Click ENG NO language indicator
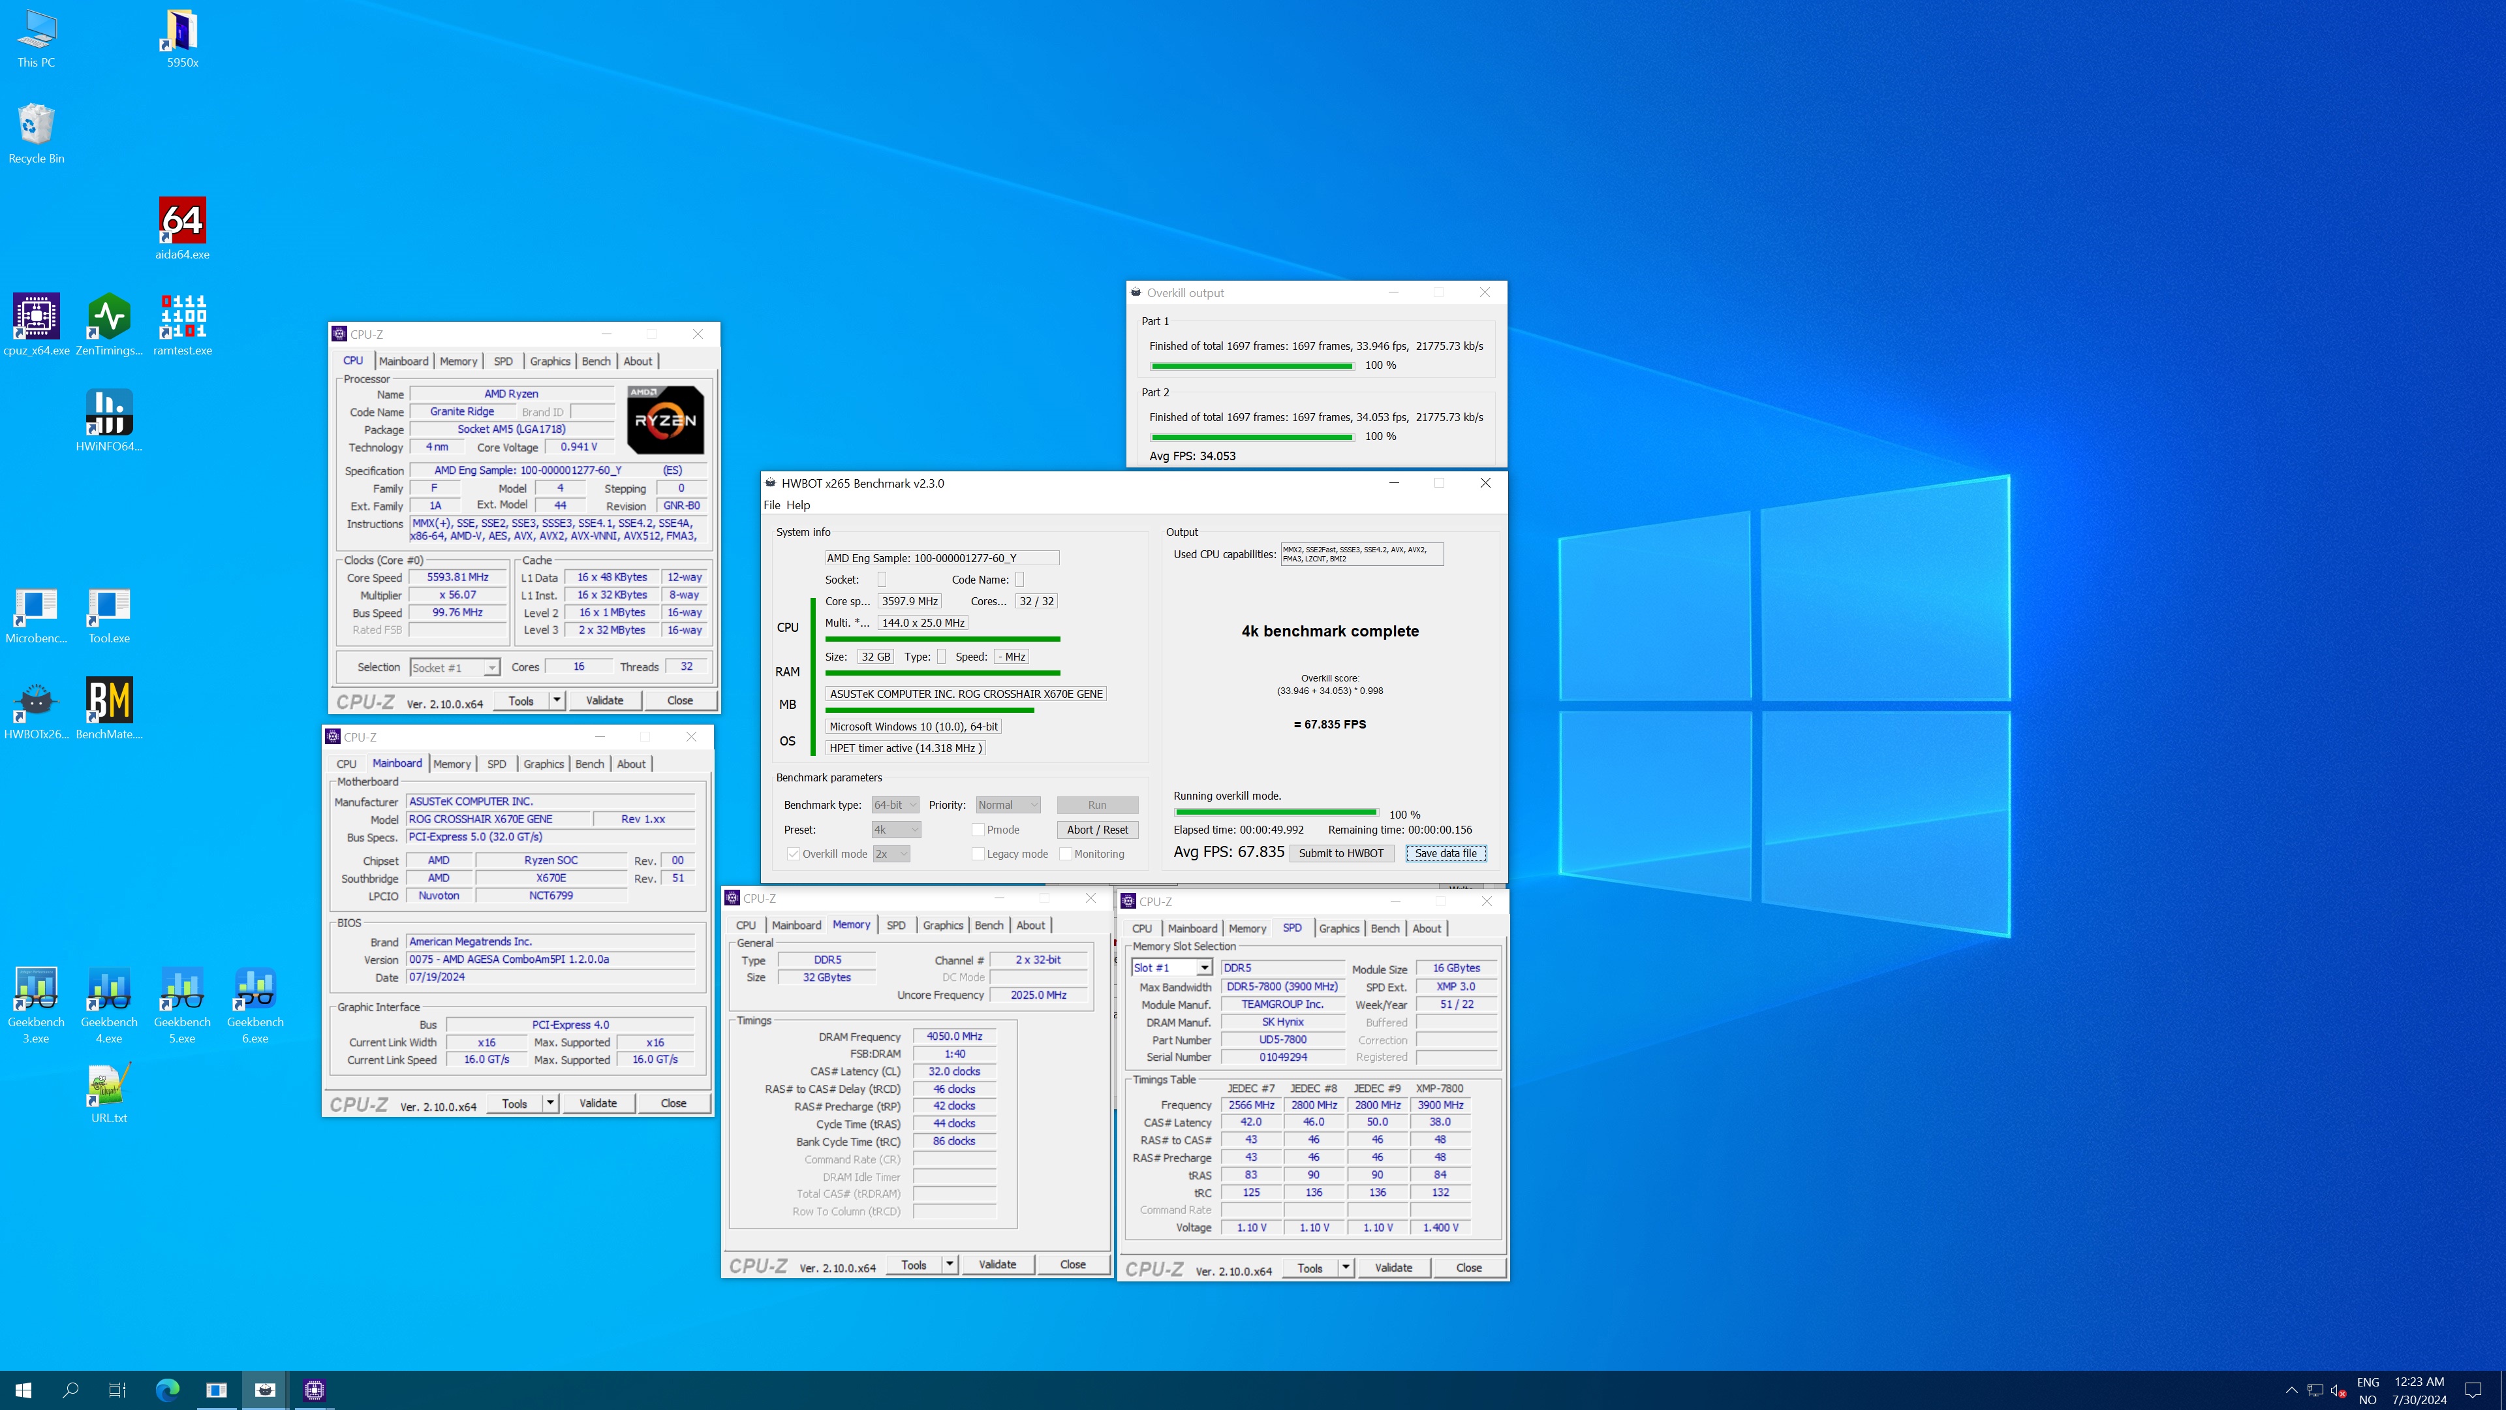Image resolution: width=2506 pixels, height=1410 pixels. [2368, 1390]
